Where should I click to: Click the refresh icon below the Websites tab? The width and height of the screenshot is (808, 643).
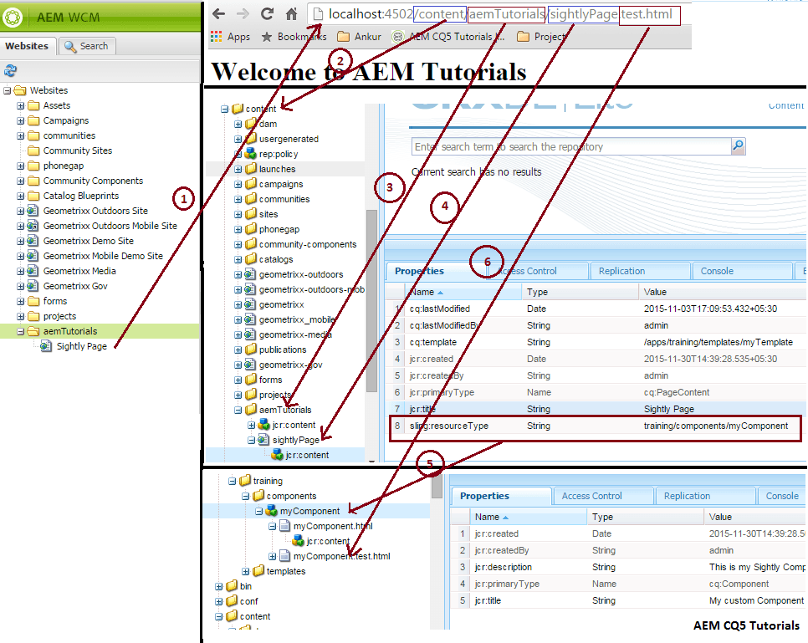coord(11,70)
